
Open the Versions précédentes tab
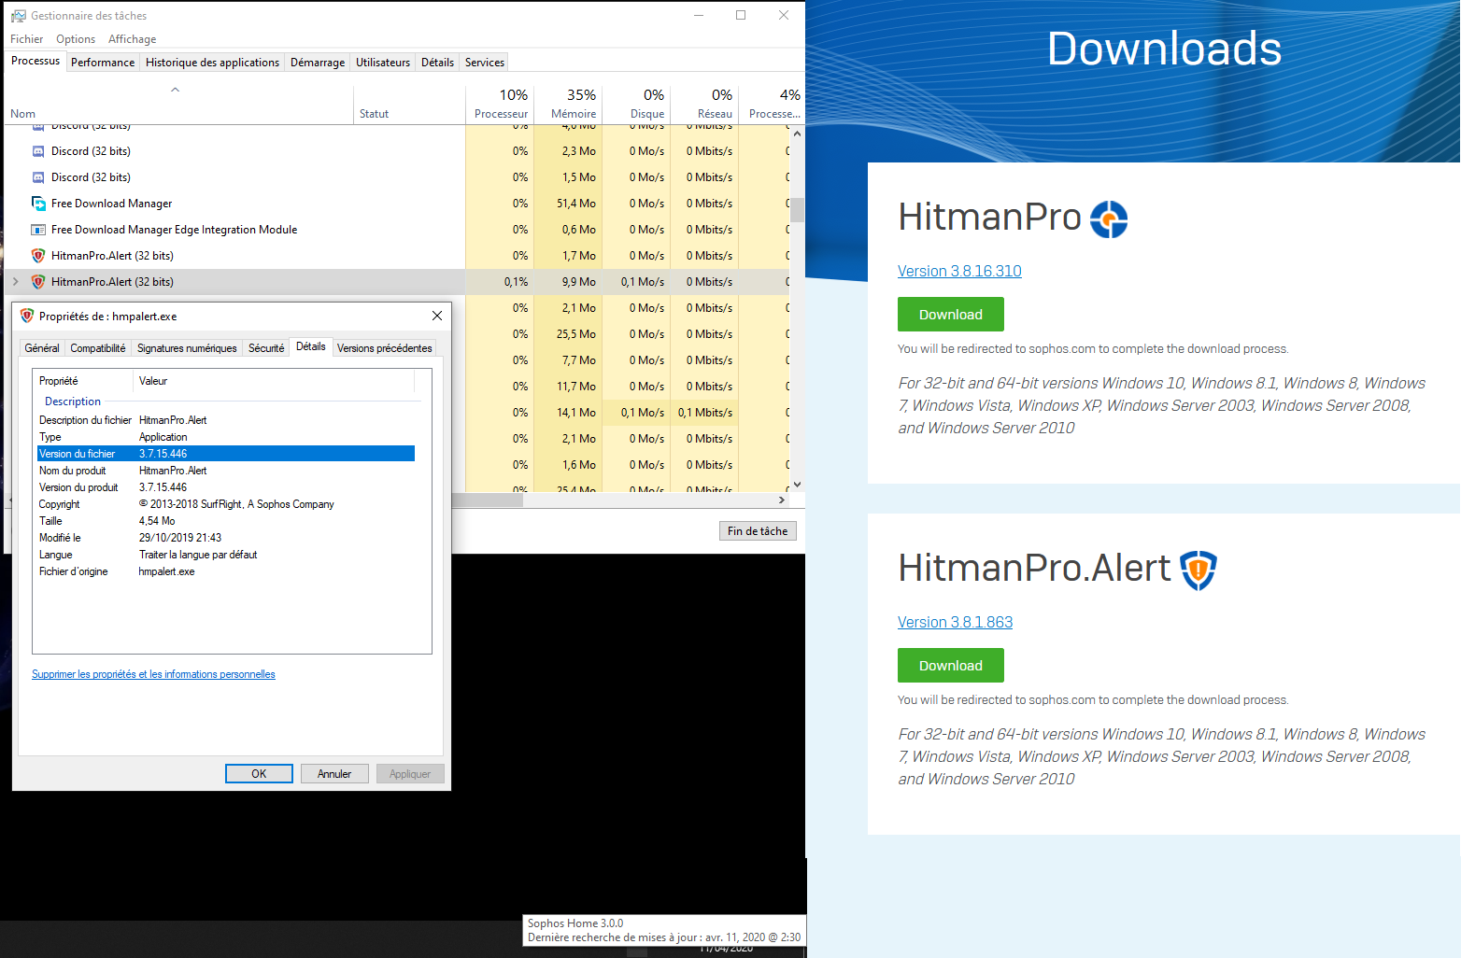[385, 348]
